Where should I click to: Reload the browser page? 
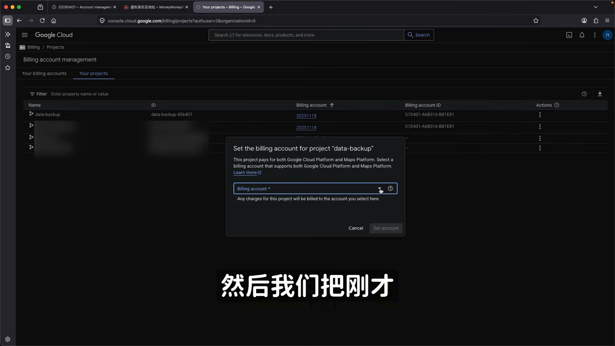tap(42, 21)
